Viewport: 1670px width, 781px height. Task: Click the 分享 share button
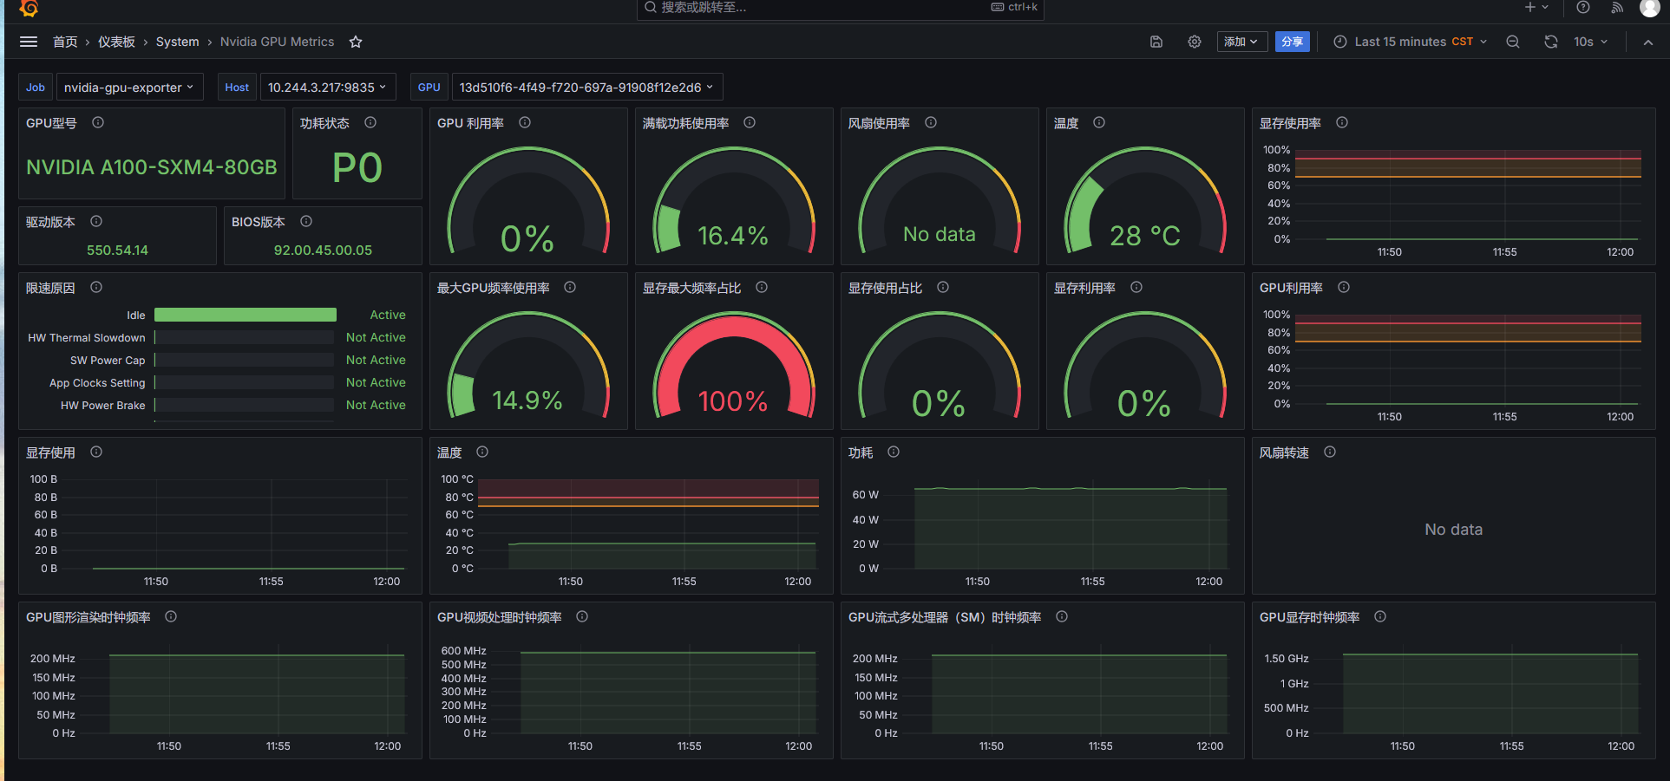click(1293, 42)
